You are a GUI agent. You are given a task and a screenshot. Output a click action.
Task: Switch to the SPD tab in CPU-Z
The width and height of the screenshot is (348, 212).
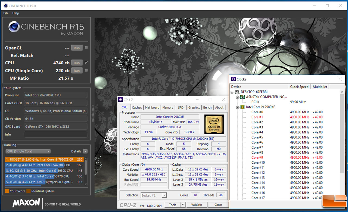[x=181, y=107]
